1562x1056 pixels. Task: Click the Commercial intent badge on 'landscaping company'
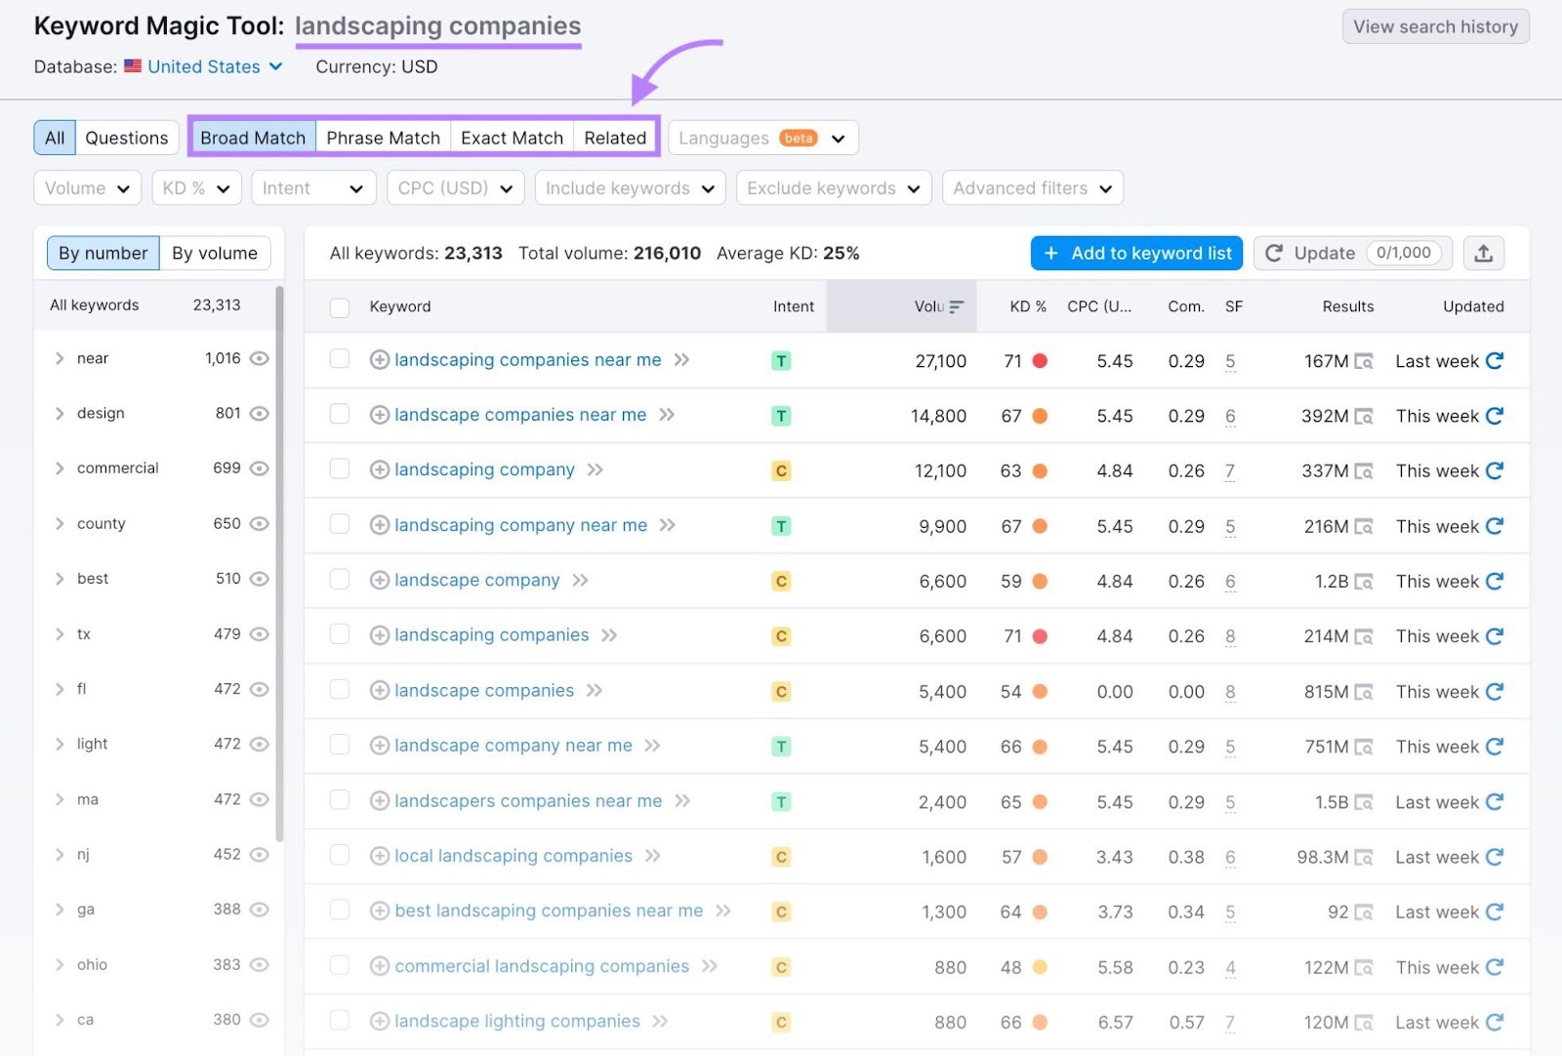coord(780,469)
